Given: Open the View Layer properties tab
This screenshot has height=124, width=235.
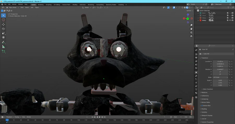Looking at the screenshot, I should coord(196,61).
